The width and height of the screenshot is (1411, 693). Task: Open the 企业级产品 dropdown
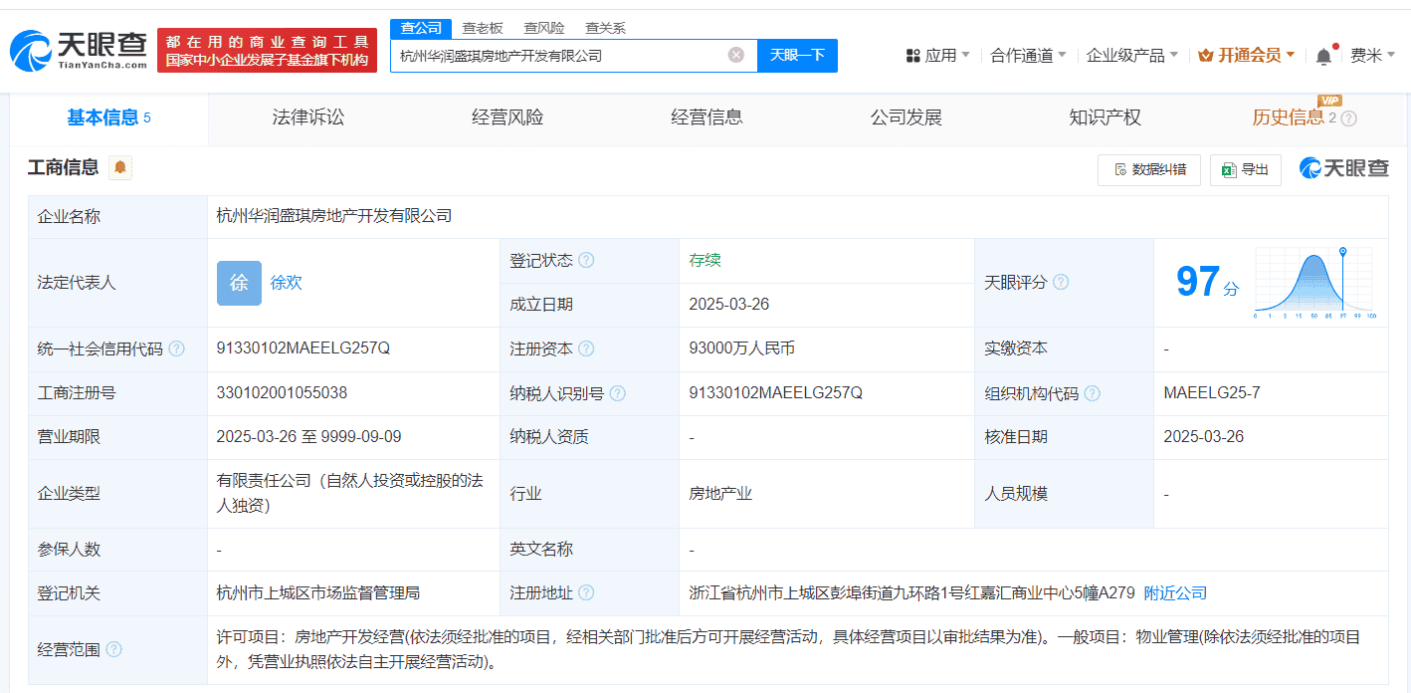coord(1131,55)
